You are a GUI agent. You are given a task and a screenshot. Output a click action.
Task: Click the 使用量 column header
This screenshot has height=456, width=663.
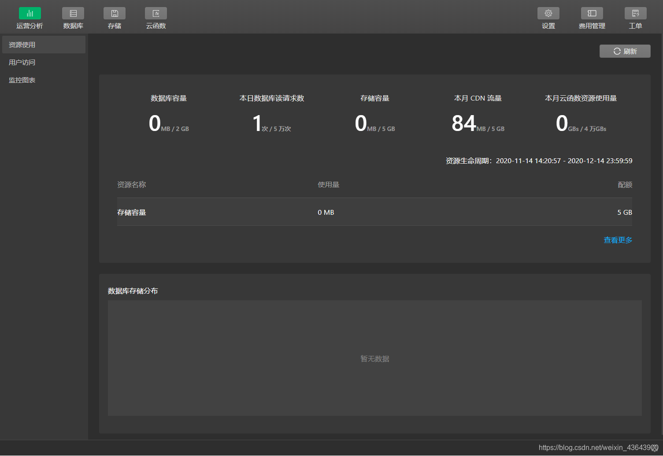[329, 185]
